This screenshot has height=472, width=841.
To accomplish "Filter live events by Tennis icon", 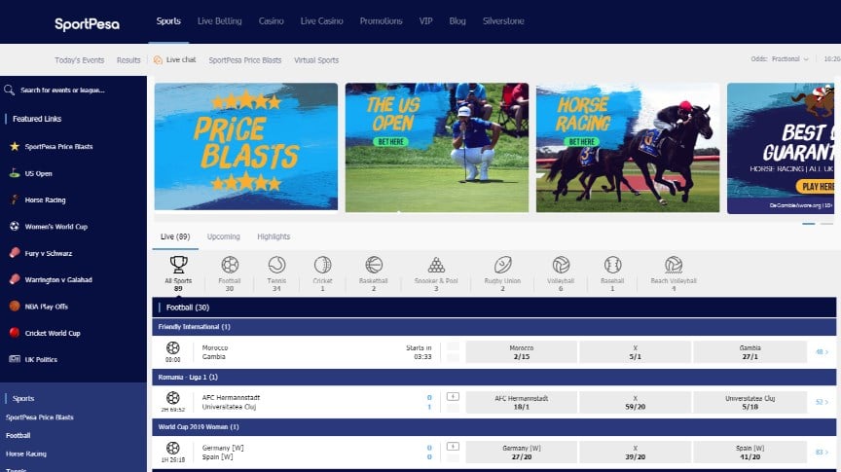I will click(276, 265).
